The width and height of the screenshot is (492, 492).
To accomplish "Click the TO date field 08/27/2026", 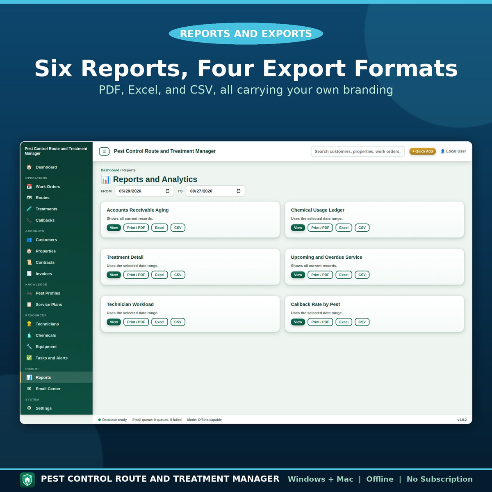I will coord(215,191).
